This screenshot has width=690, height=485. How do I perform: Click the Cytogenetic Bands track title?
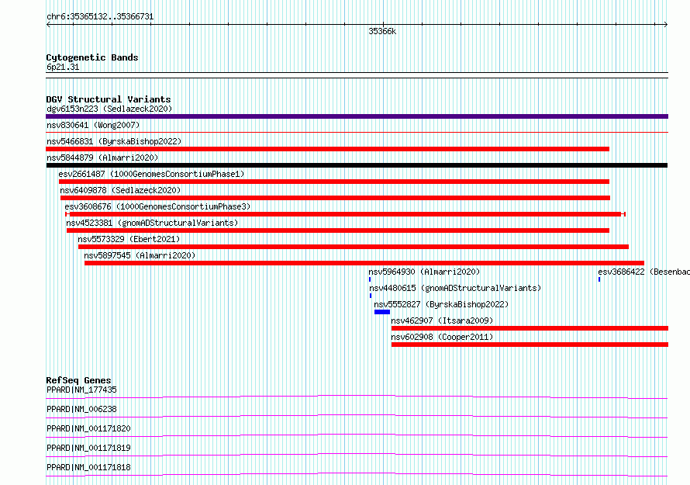coord(92,57)
